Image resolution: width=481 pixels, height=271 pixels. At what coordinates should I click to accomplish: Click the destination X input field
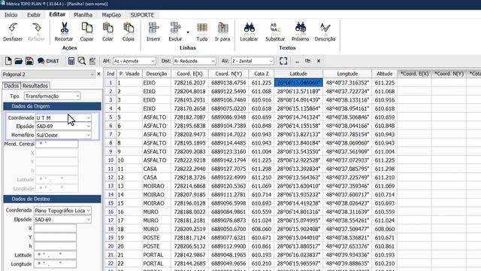click(x=55, y=228)
